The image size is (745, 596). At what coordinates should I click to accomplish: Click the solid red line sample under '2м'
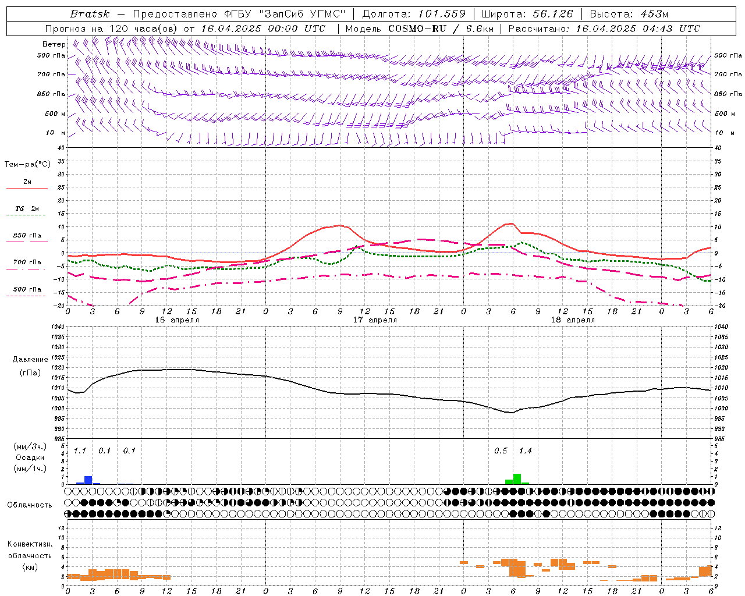pyautogui.click(x=27, y=189)
